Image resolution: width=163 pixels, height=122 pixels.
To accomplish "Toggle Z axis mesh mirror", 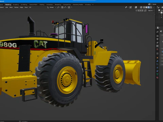I will (142, 11).
